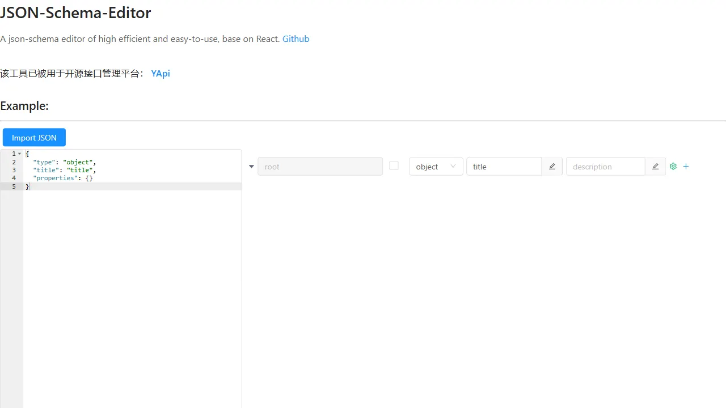The width and height of the screenshot is (726, 408).
Task: Fold the code block at line 1
Action: click(x=19, y=154)
